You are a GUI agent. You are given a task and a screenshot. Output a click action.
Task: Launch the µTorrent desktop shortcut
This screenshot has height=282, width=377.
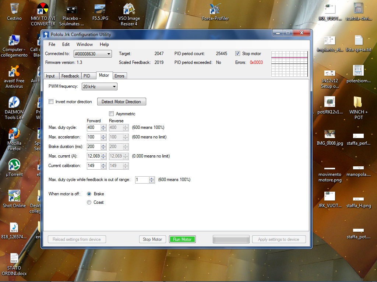(14, 167)
